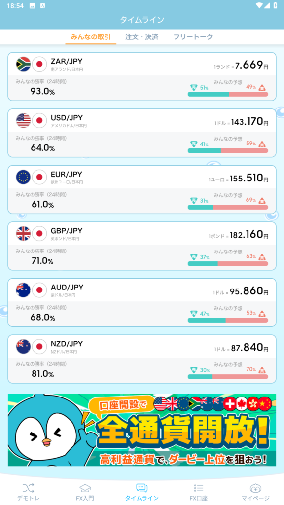
Task: Open the GBP/JPY 182.160 rate card
Action: 142,246
